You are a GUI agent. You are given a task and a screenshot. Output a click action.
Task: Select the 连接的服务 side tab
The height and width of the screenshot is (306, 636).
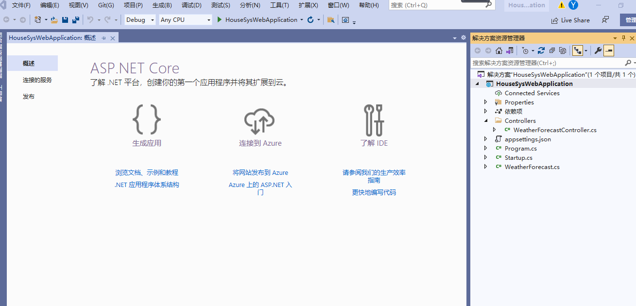[x=37, y=80]
